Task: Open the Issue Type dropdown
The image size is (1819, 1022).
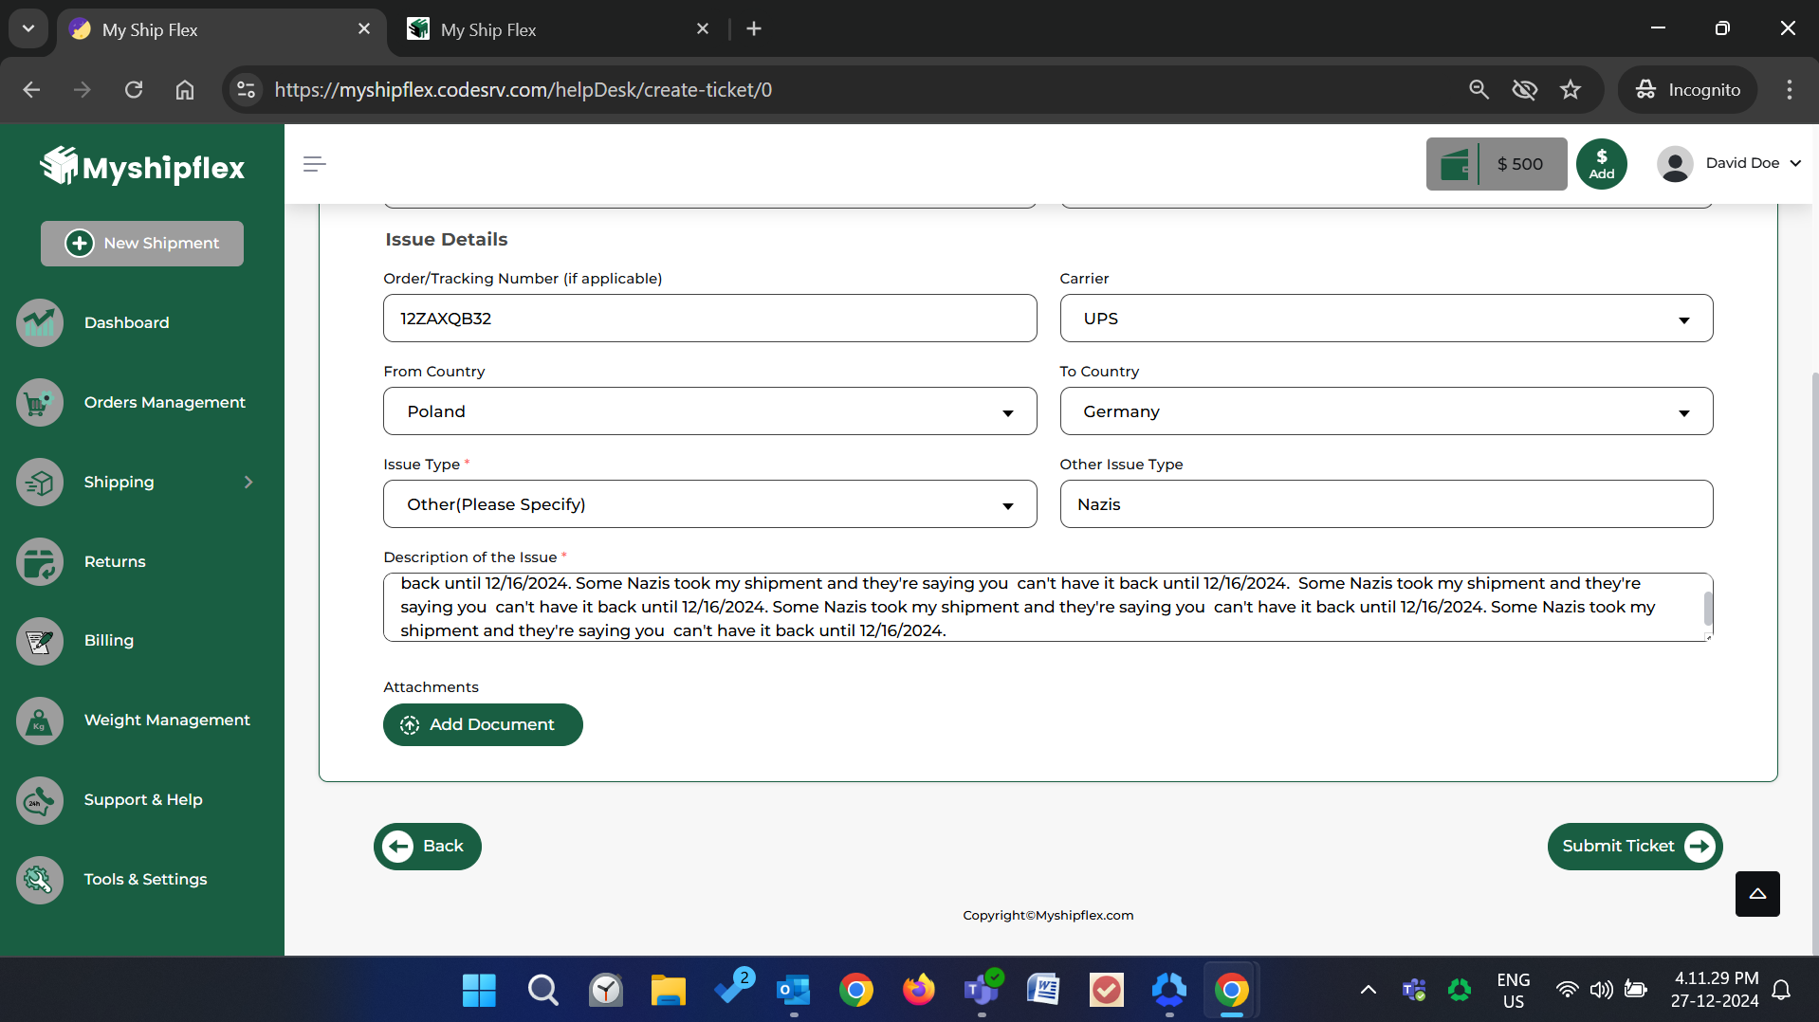Action: coord(709,504)
